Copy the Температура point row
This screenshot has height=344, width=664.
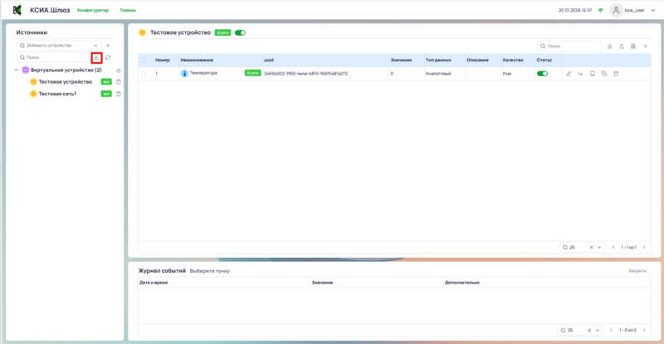pos(603,74)
